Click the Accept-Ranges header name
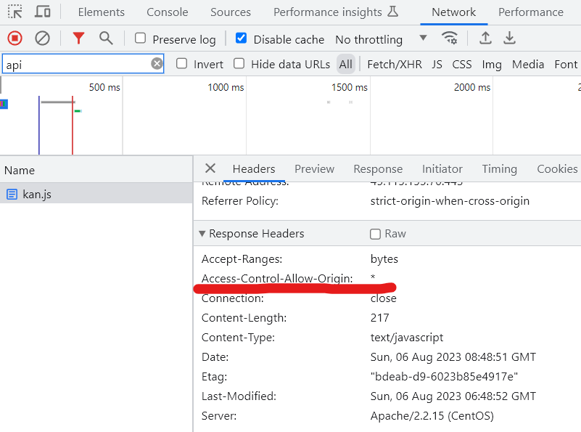The width and height of the screenshot is (581, 432). (242, 259)
